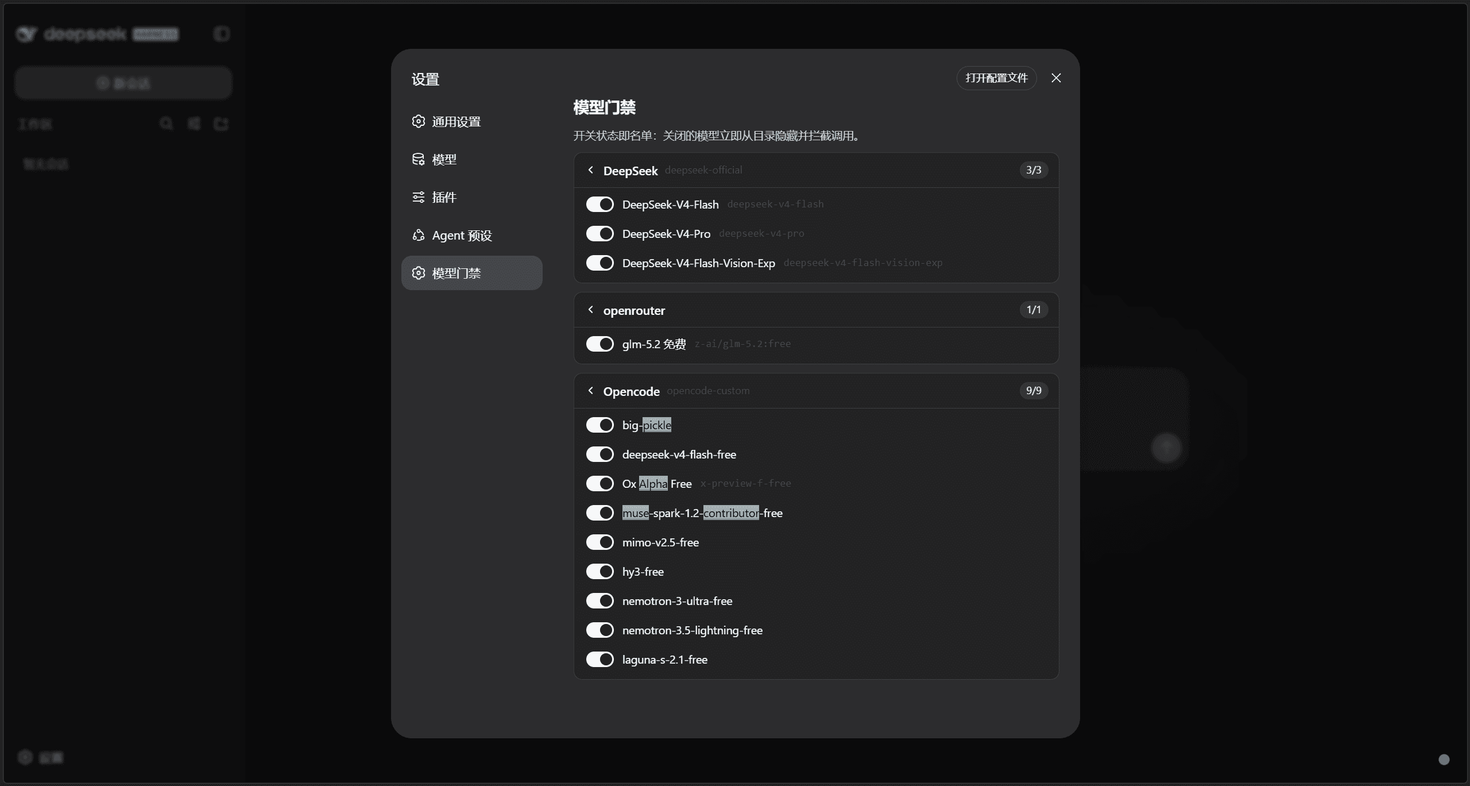Click the deepseek-official provider ID text
This screenshot has width=1470, height=786.
click(x=703, y=170)
